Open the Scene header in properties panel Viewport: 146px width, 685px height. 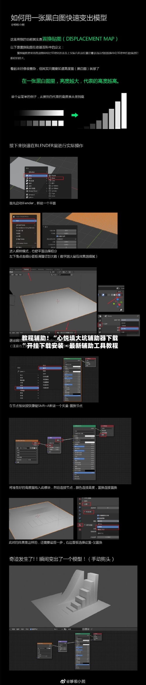[109, 316]
